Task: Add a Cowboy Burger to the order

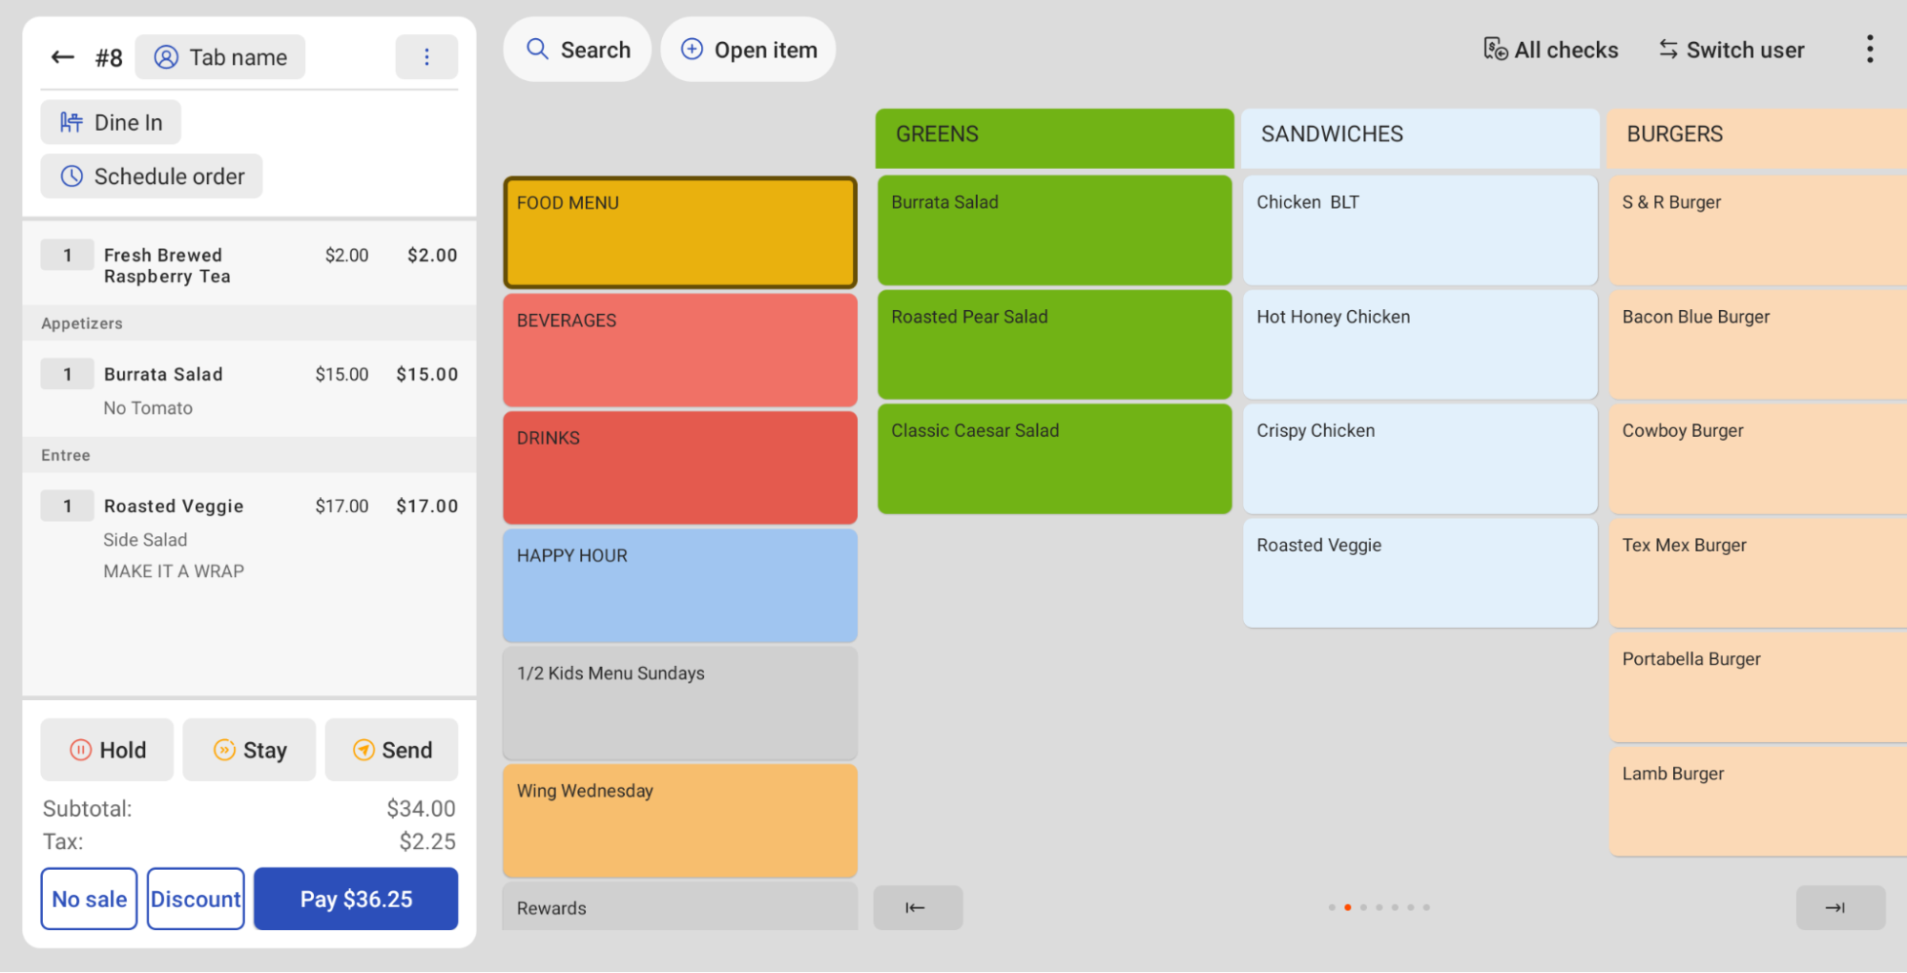Action: coord(1755,458)
